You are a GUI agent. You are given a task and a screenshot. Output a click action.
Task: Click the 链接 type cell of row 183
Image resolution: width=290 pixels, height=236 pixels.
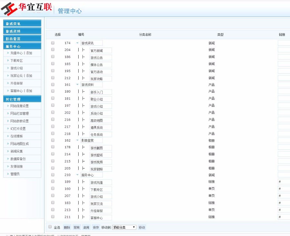click(x=211, y=203)
